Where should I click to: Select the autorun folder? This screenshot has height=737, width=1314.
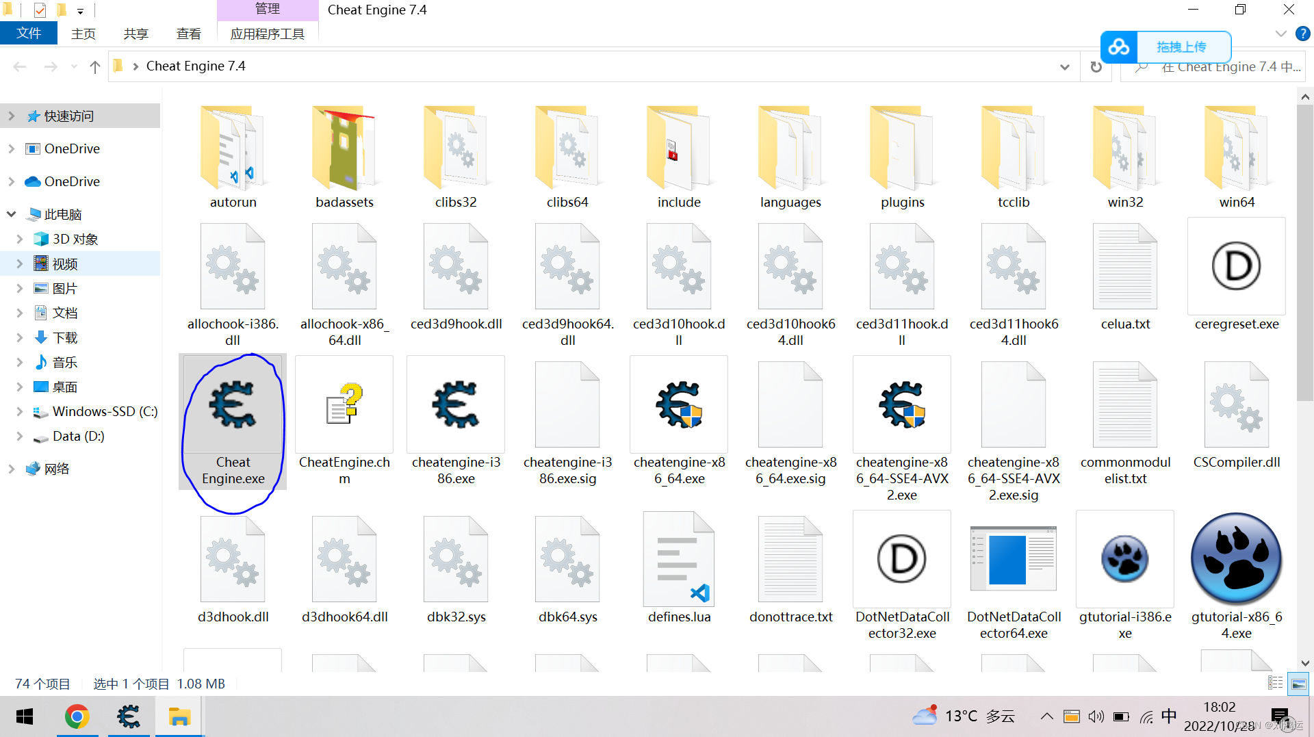[x=233, y=157]
